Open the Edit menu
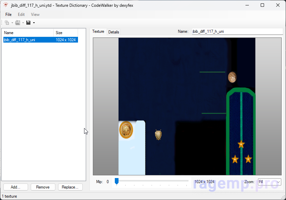The image size is (286, 200). point(21,15)
